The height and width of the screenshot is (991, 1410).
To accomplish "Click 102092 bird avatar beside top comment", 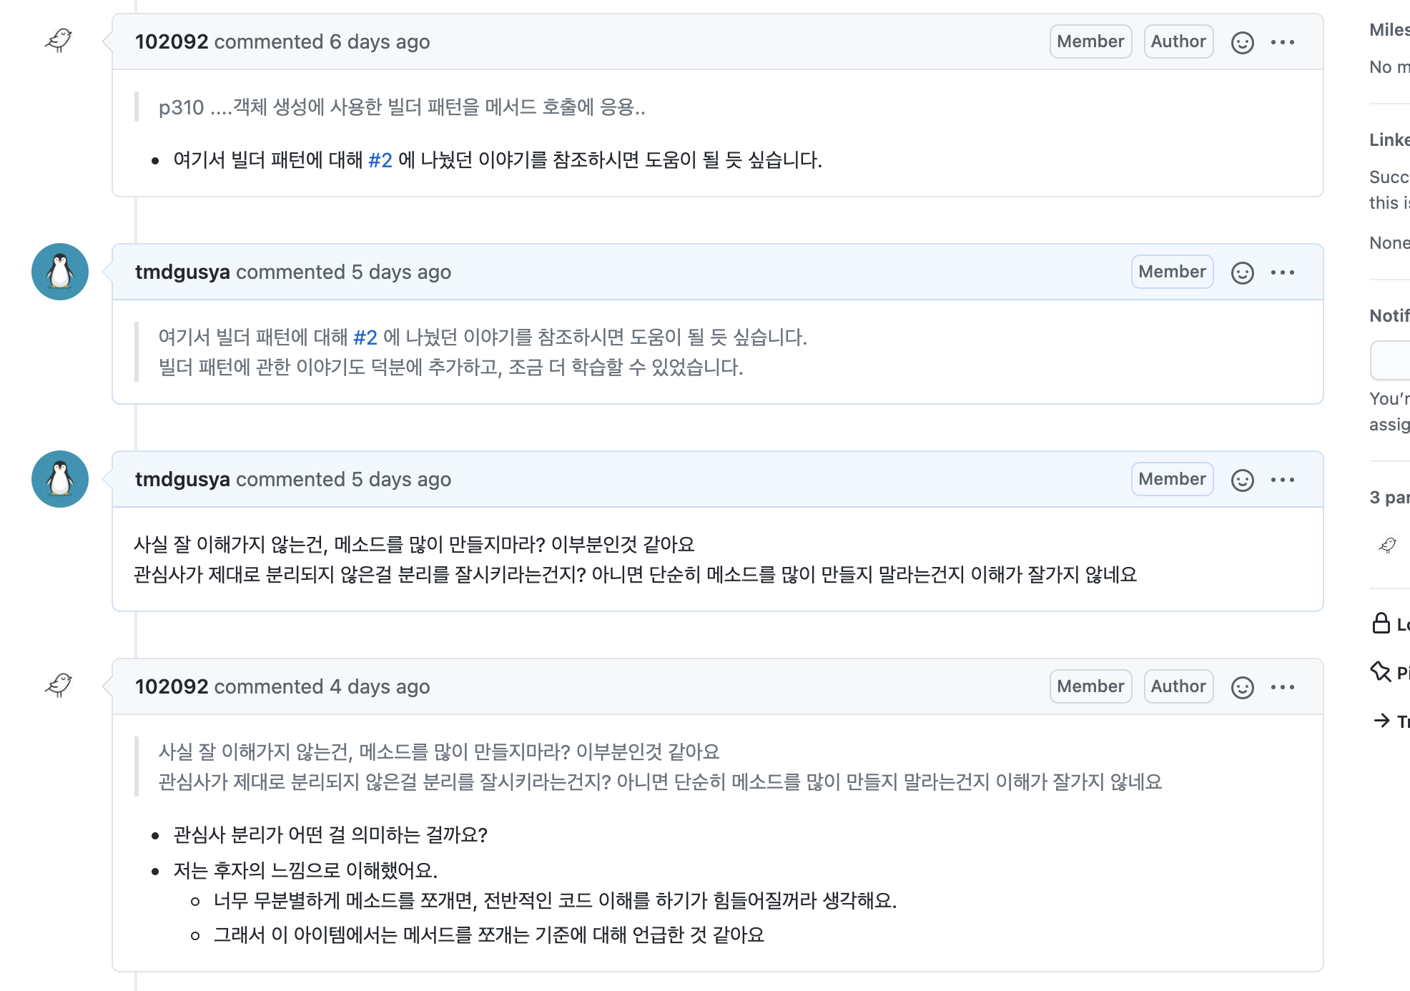I will (59, 40).
